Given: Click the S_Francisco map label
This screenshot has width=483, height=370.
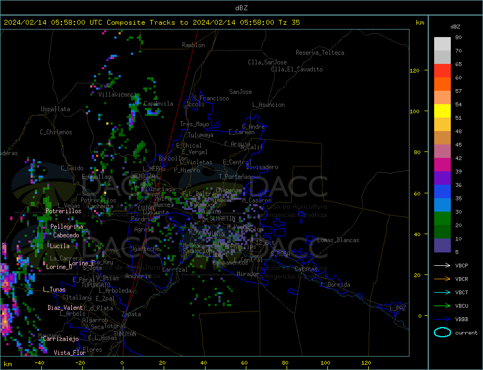Looking at the screenshot, I should (211, 98).
